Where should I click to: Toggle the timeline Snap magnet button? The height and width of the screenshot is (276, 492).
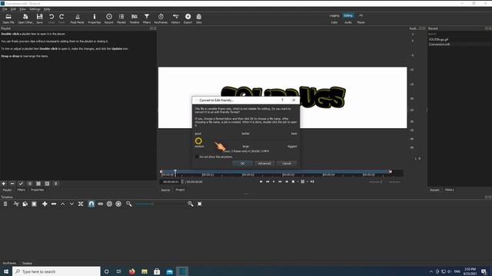point(91,204)
